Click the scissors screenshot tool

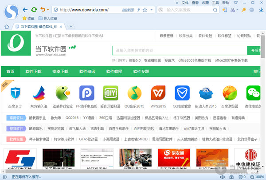[232, 10]
